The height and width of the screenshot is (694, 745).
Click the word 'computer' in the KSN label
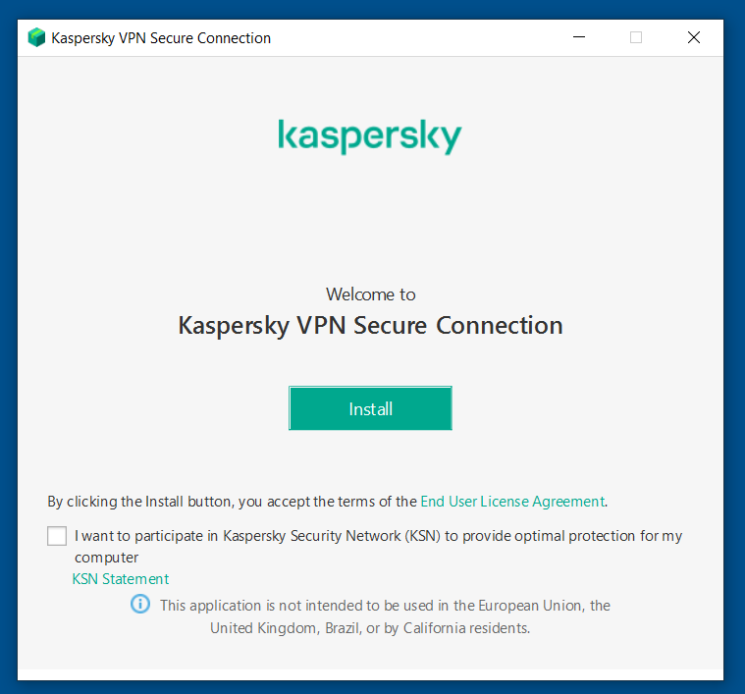pos(106,558)
